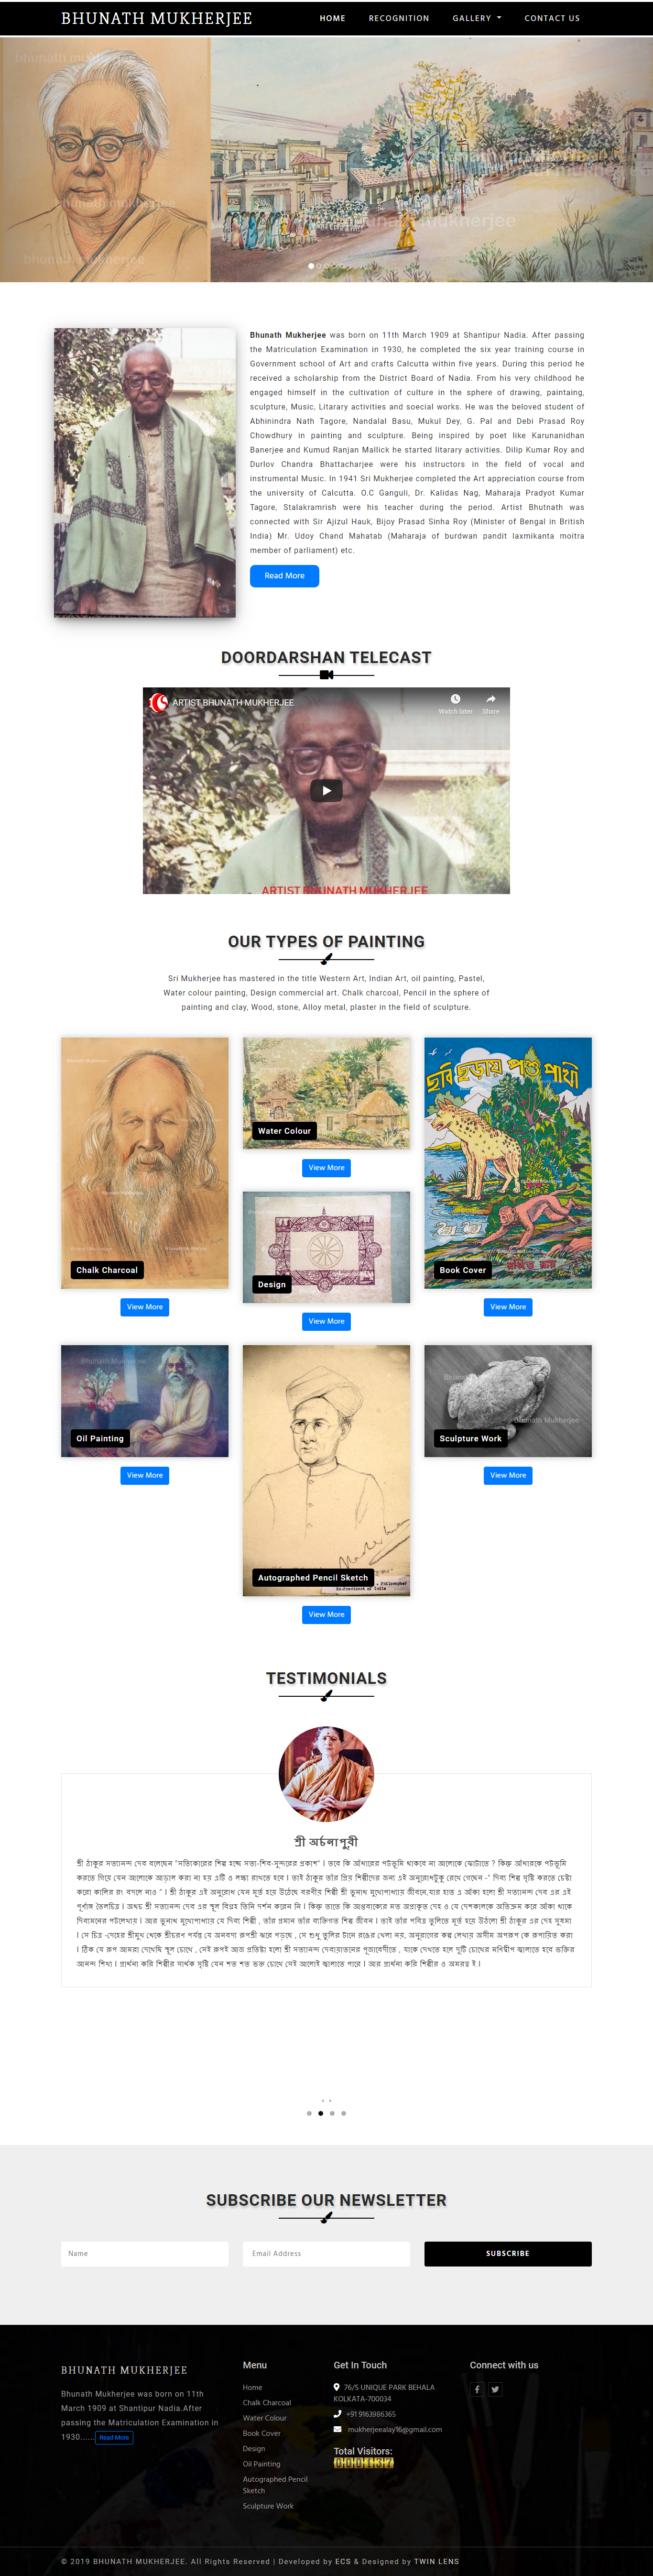The width and height of the screenshot is (653, 2576).
Task: Click the phone icon in Get In Touch
Action: [x=337, y=2414]
